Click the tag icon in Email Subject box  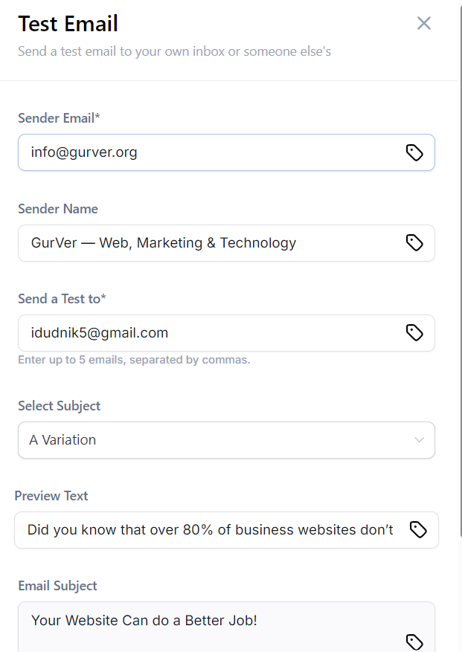coord(414,641)
